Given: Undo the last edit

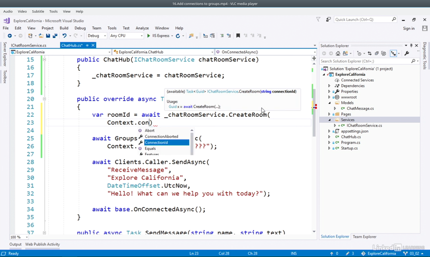Looking at the screenshot, I should point(64,36).
